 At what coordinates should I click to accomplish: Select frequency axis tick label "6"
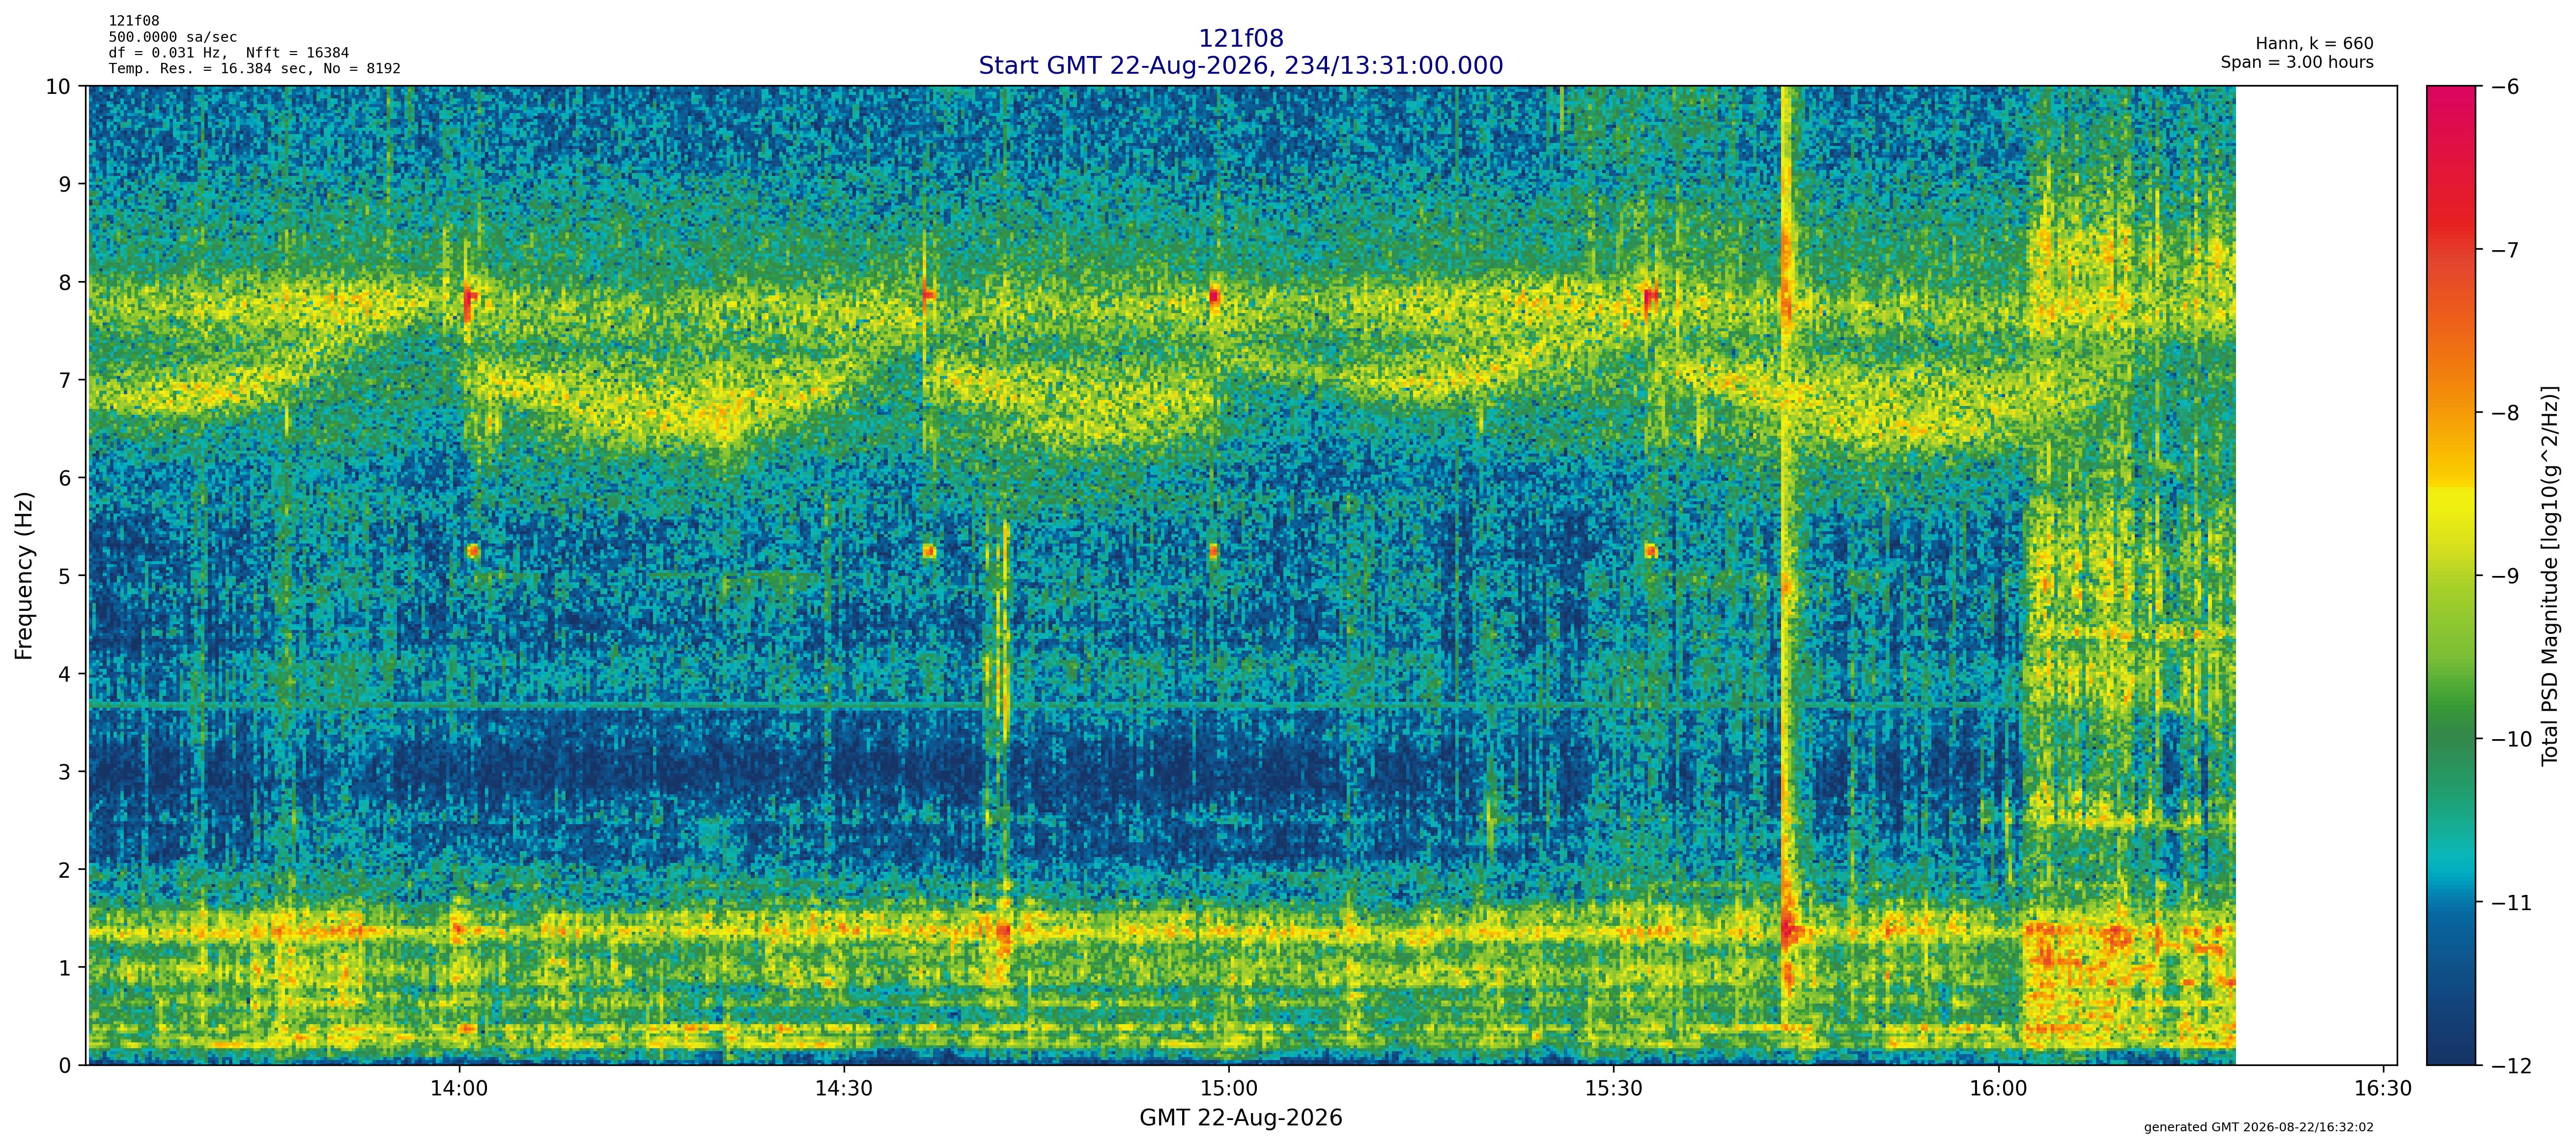tap(65, 478)
